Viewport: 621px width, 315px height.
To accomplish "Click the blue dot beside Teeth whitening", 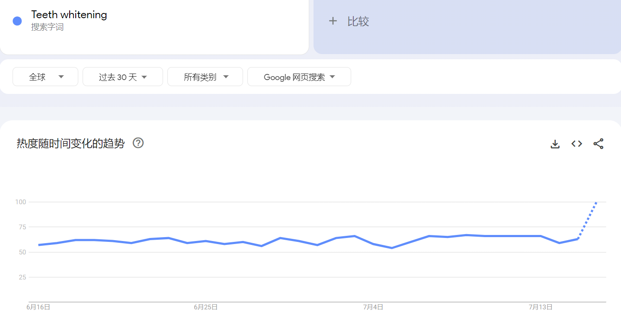I will 17,21.
